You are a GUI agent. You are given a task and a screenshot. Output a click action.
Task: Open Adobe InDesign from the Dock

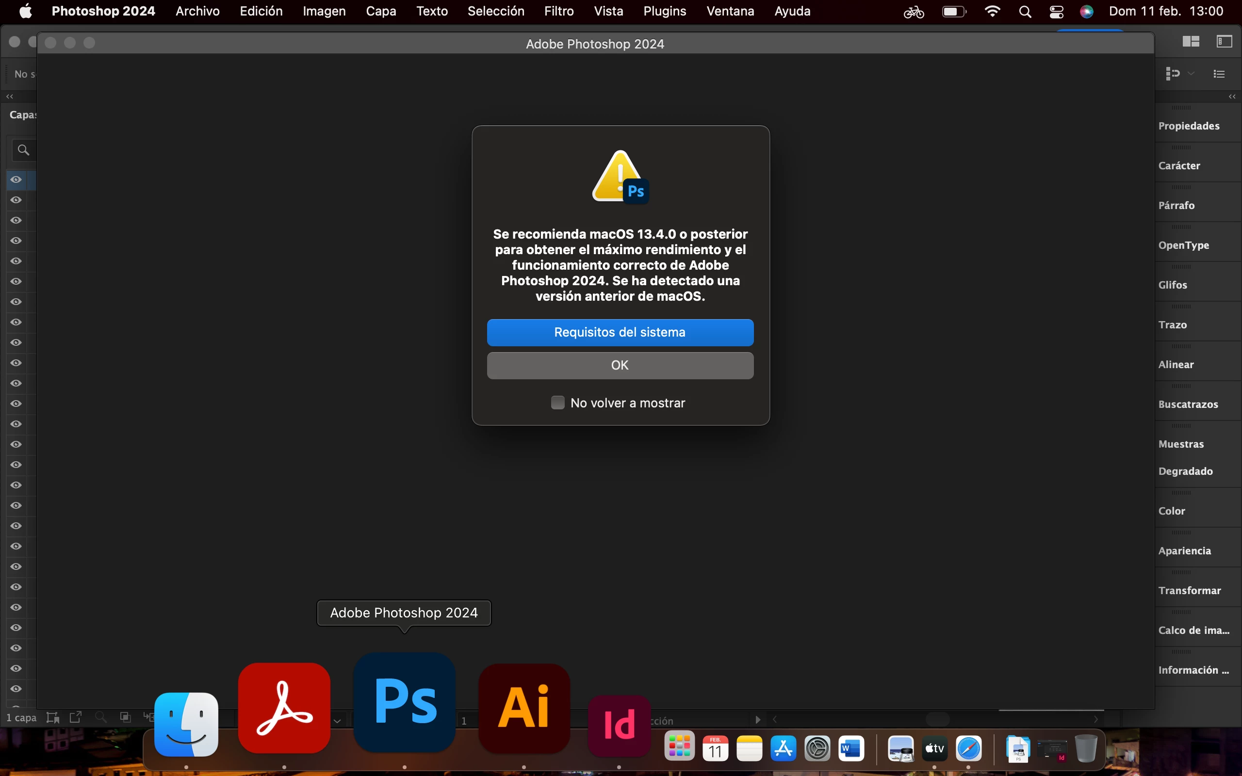[x=619, y=725]
